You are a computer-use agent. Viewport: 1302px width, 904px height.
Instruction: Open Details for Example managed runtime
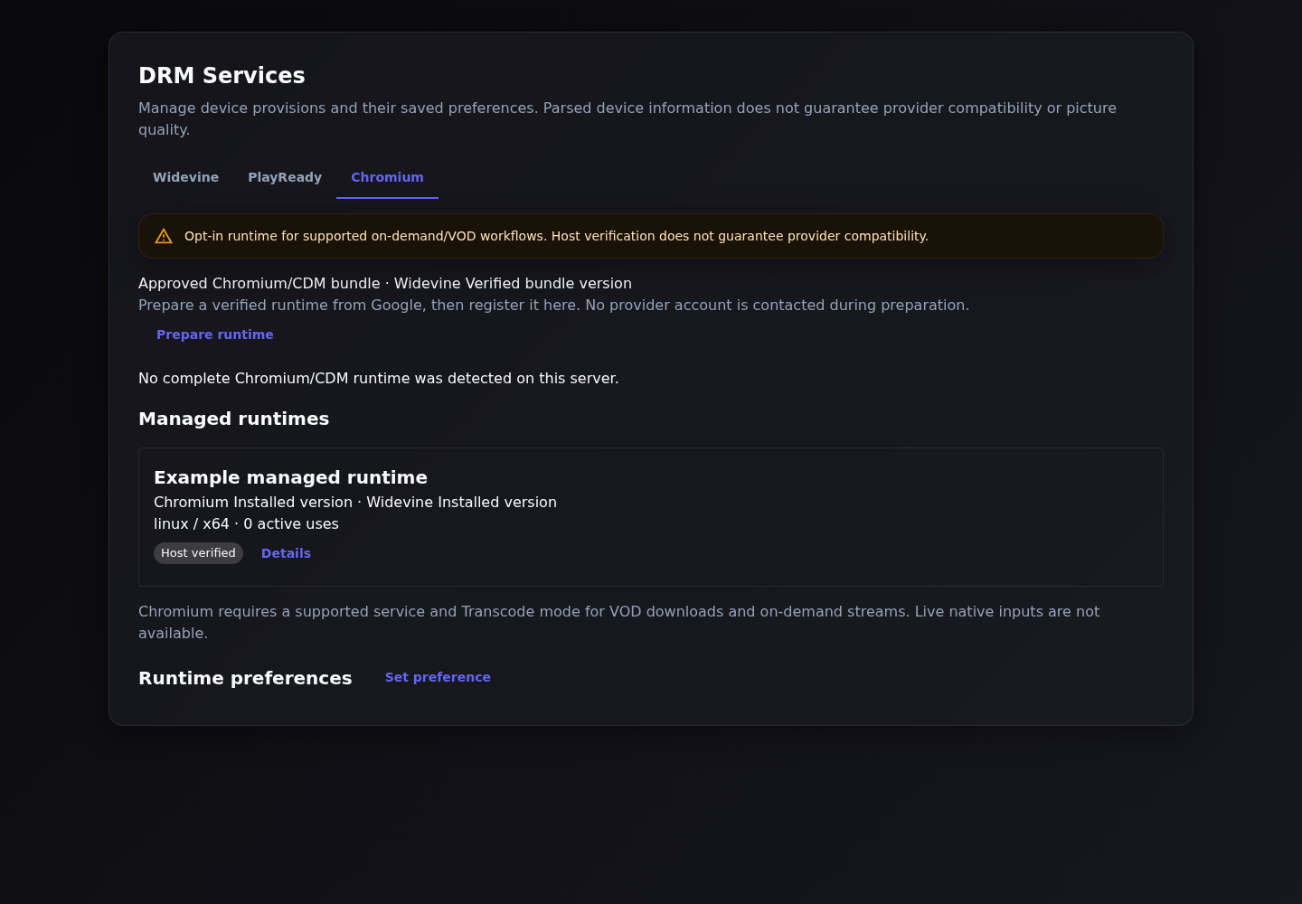click(x=286, y=553)
